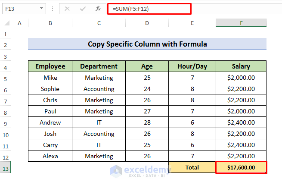This screenshot has height=185, width=282.
Task: Click the Enter checkmark icon in formula bar
Action: (x=83, y=8)
